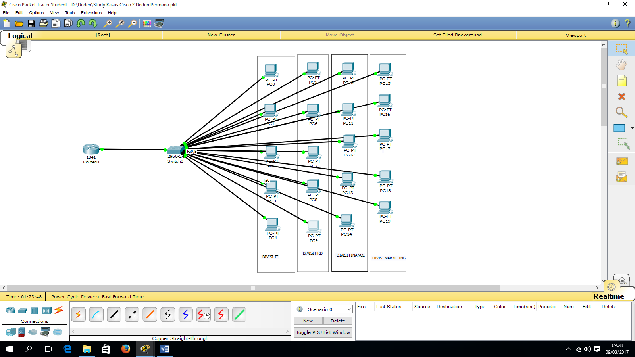Click the New scenario button
This screenshot has height=357, width=635.
[x=308, y=321]
